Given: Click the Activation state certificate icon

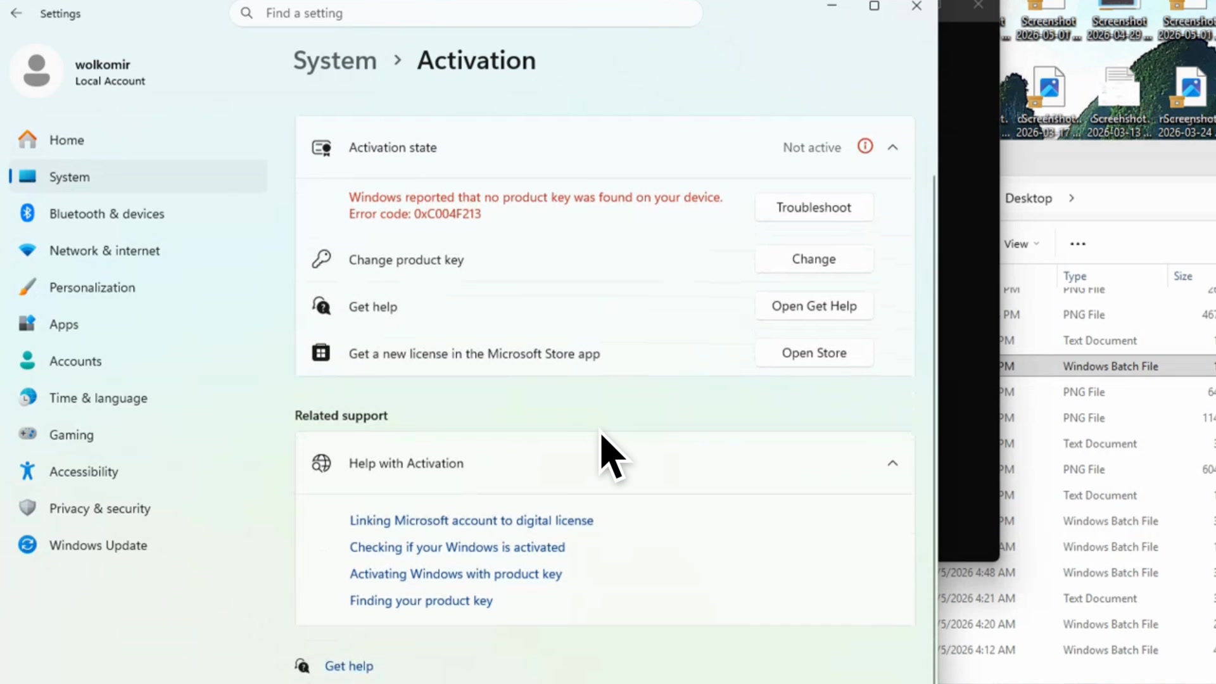Looking at the screenshot, I should (321, 148).
